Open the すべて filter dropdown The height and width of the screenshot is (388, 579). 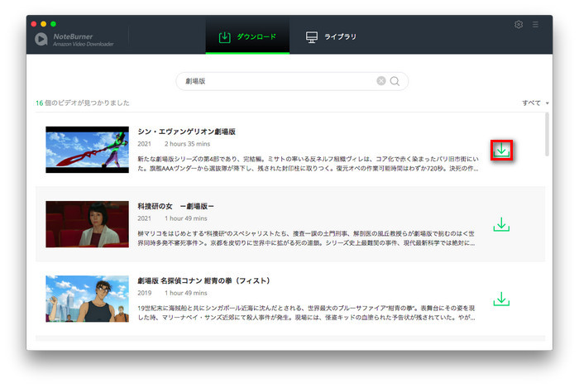tap(535, 103)
